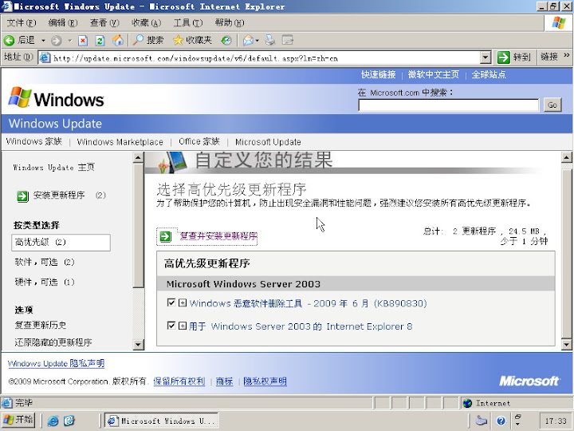The width and height of the screenshot is (574, 431).
Task: Expand details for Windows 恶意软件删除工具 update
Action: coord(183,302)
